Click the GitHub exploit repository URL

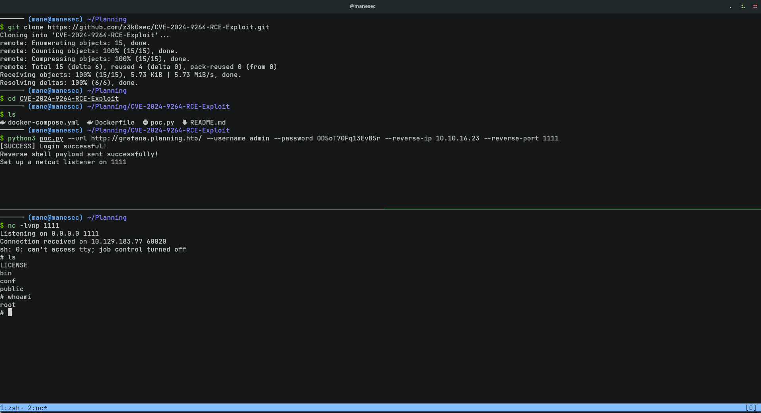point(159,27)
